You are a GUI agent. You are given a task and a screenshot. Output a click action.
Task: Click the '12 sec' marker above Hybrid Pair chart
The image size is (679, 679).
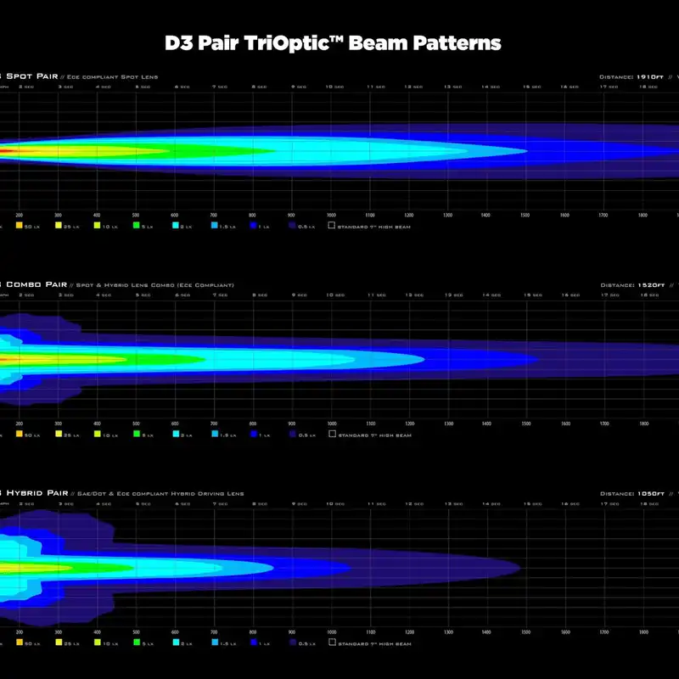(414, 504)
